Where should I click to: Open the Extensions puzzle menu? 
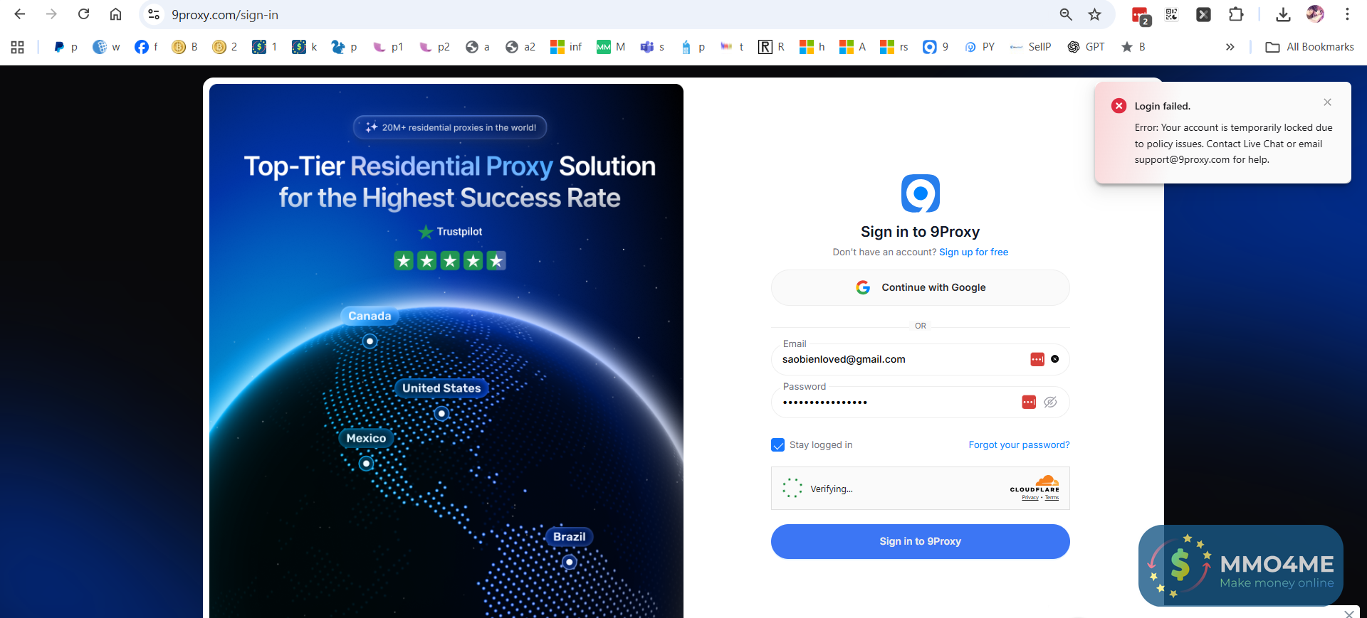1236,14
